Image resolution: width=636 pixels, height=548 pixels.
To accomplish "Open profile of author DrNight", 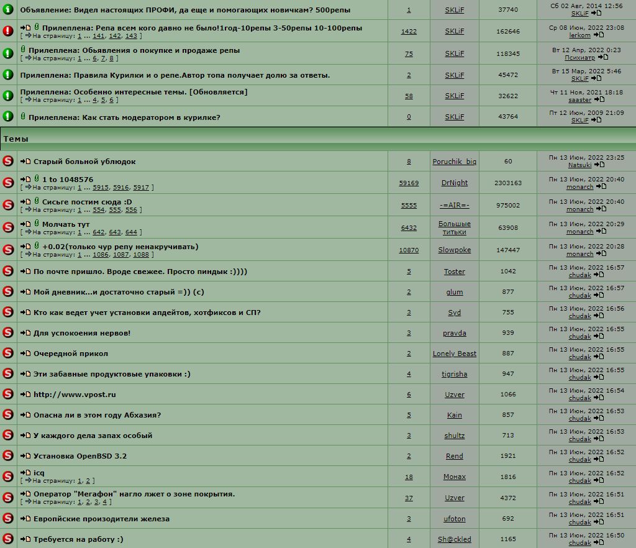I will (454, 183).
